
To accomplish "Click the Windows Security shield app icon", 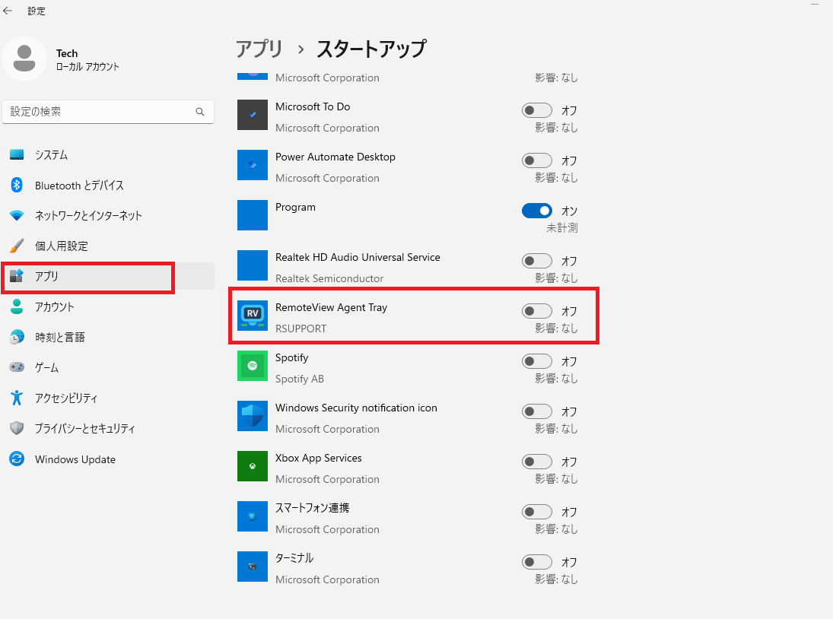I will coord(253,416).
